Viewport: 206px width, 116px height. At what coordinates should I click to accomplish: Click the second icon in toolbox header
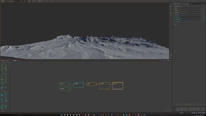coord(9,61)
